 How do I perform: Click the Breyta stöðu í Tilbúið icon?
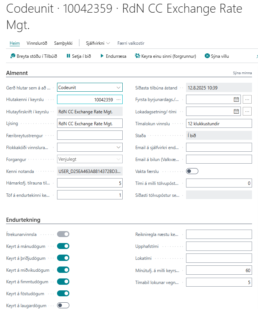point(12,56)
